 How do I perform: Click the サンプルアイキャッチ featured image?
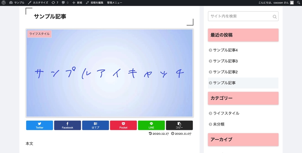109,73
